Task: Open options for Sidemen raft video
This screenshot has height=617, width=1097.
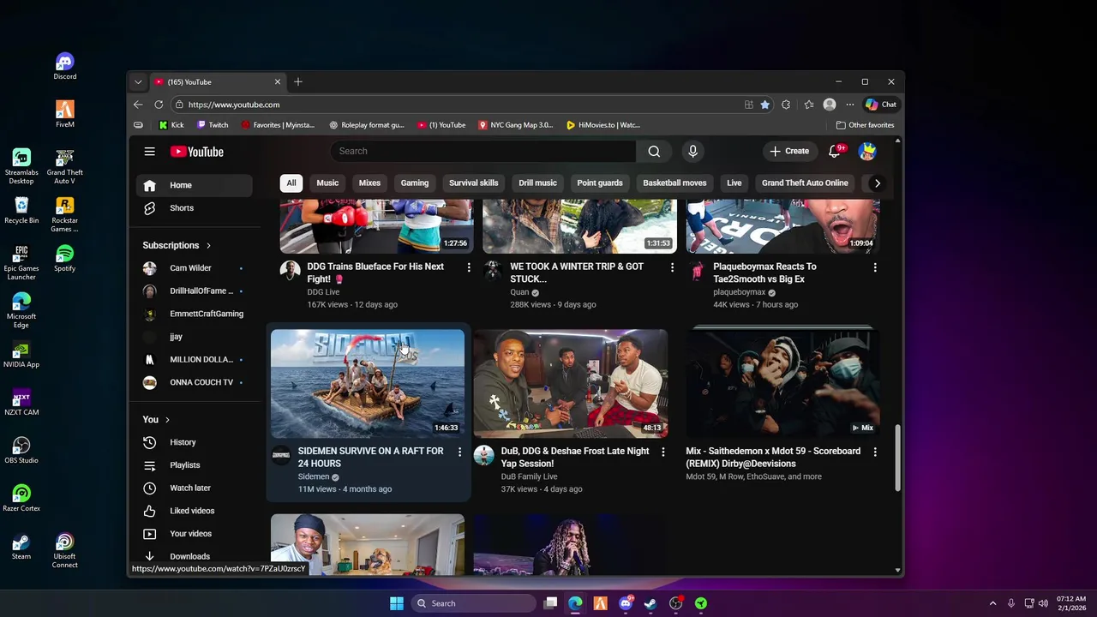Action: (459, 452)
